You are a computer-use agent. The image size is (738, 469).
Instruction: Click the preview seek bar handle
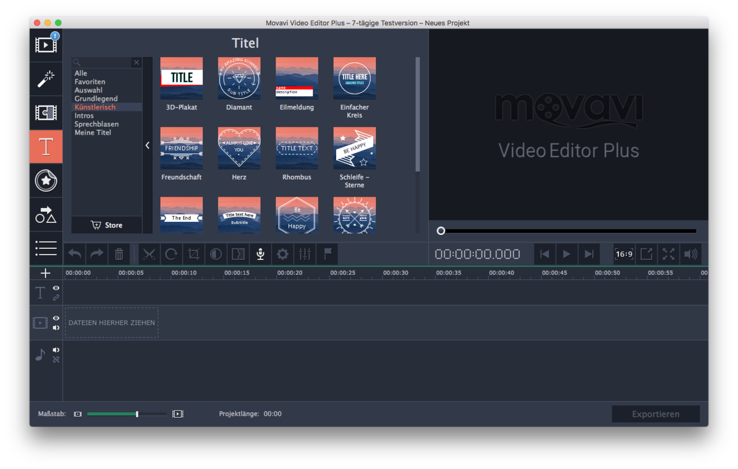click(441, 230)
